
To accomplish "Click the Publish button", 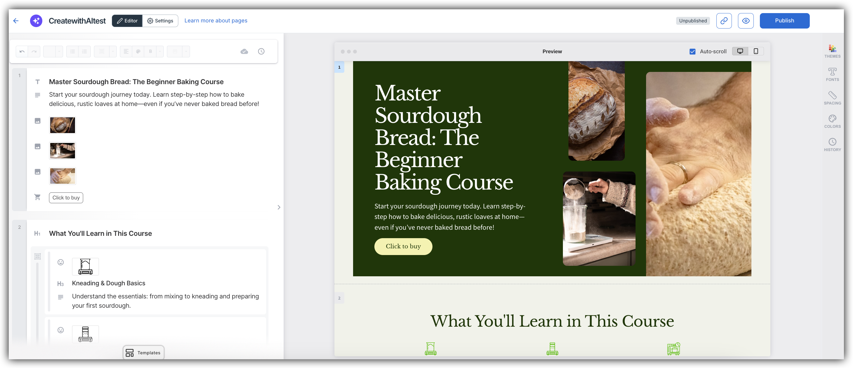I will pos(784,21).
